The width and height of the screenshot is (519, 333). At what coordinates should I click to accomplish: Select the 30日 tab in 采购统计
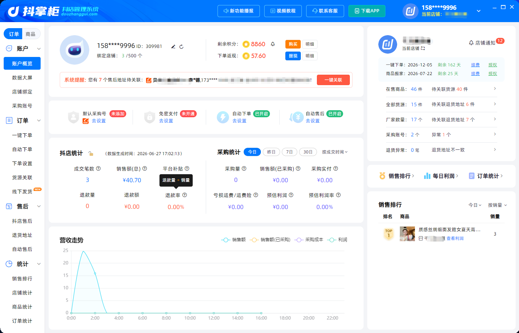click(308, 152)
